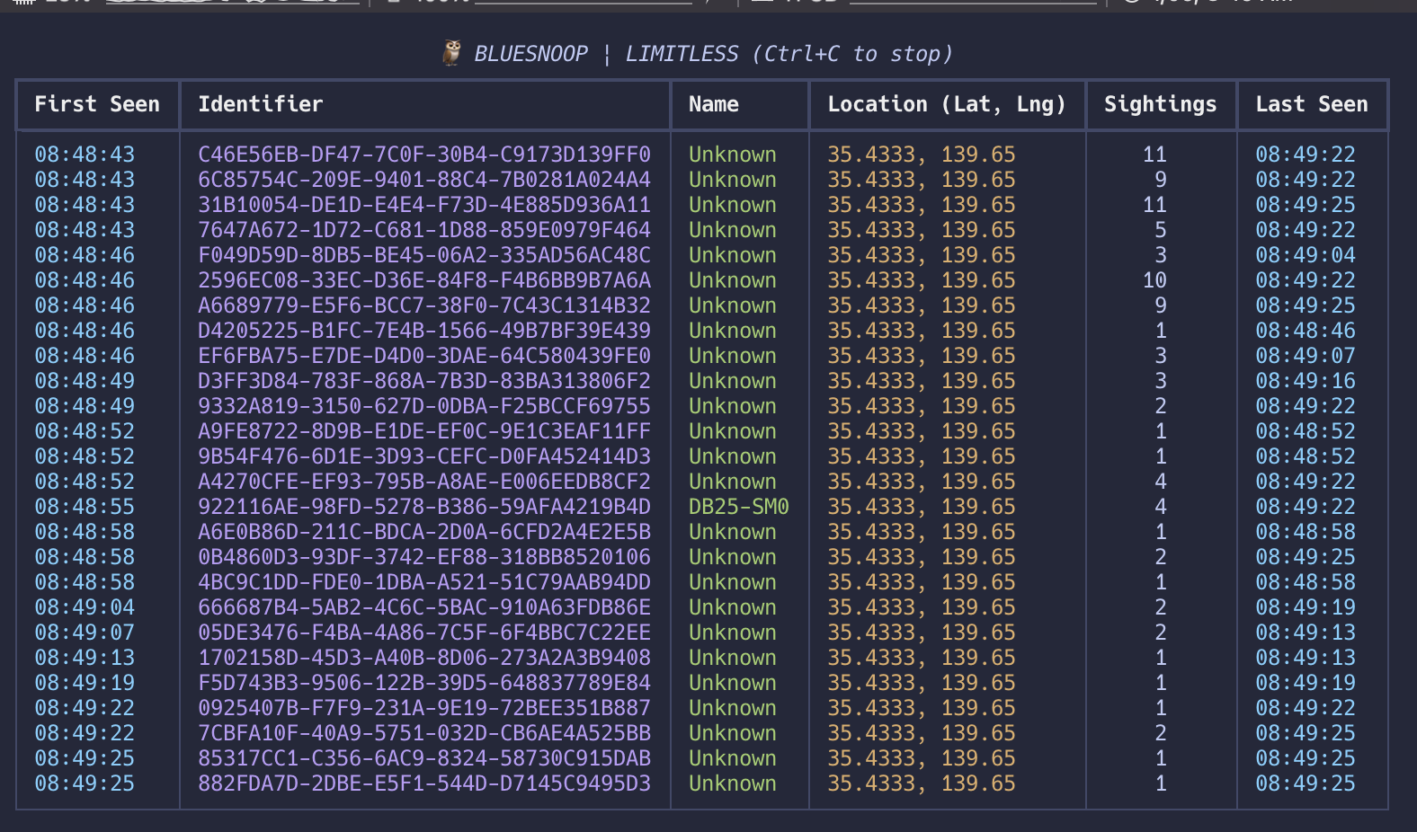
Task: Click sightings count 4 in the A4270CFE row
Action: pyautogui.click(x=1161, y=482)
